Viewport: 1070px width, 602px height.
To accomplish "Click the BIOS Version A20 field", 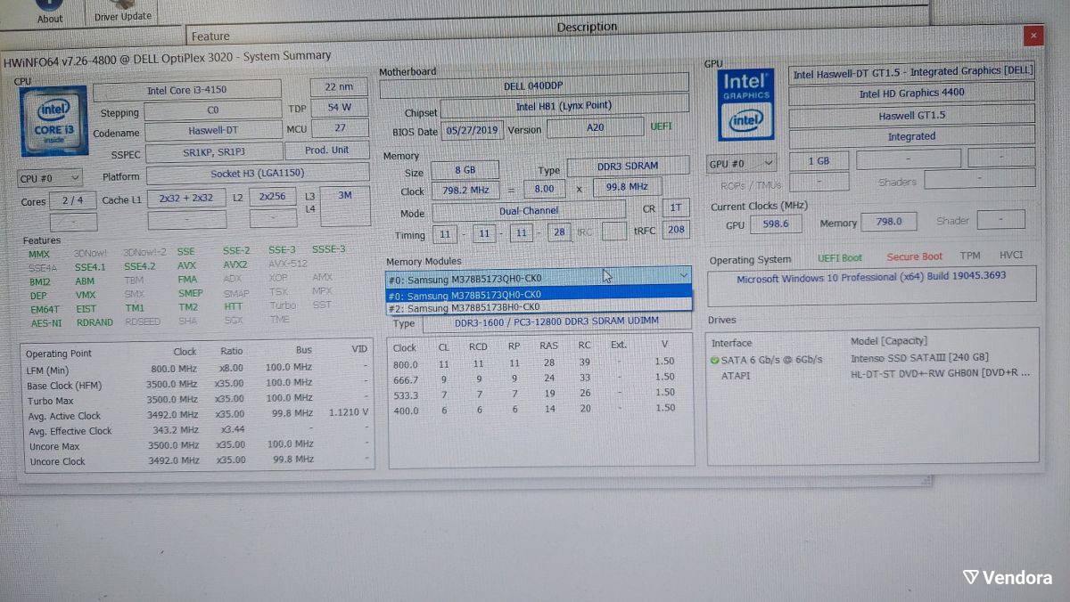I will (595, 127).
